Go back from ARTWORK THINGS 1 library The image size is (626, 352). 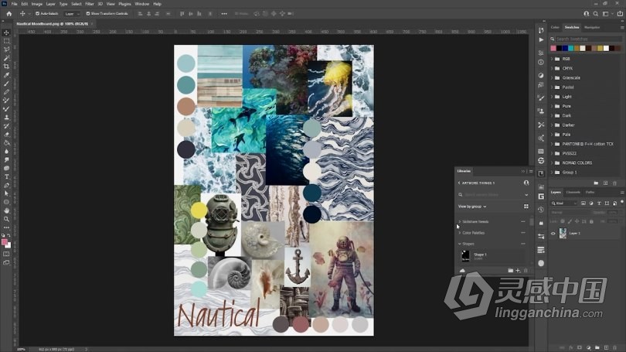(x=459, y=183)
